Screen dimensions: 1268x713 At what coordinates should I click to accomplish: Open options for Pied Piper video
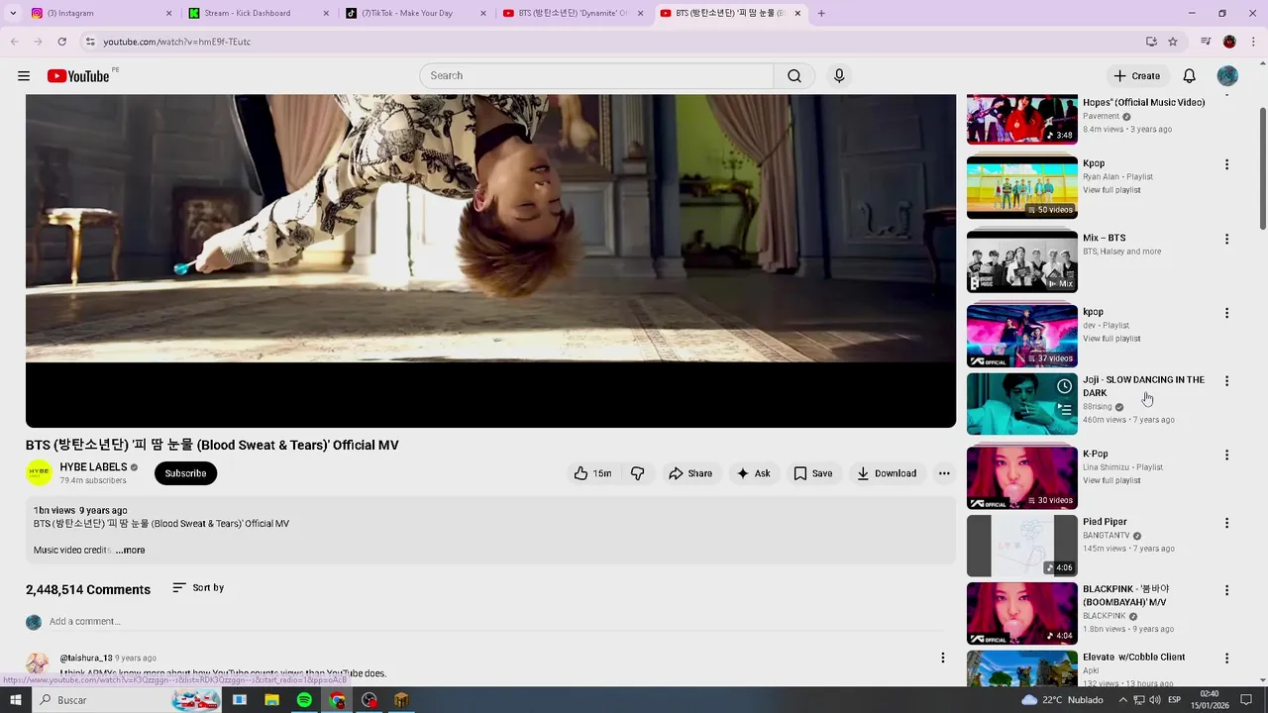point(1226,523)
